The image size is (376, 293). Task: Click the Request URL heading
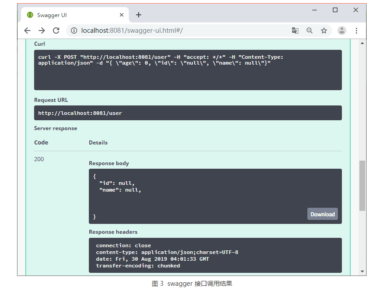coord(51,100)
